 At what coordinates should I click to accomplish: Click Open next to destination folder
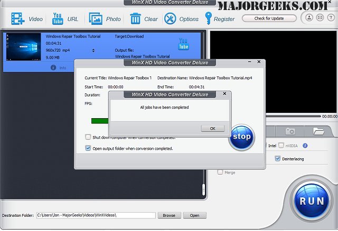point(195,215)
